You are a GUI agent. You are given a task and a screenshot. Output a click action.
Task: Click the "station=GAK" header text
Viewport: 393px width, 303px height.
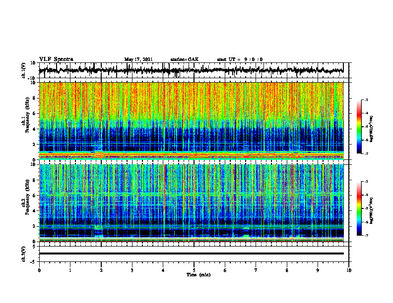pyautogui.click(x=185, y=59)
